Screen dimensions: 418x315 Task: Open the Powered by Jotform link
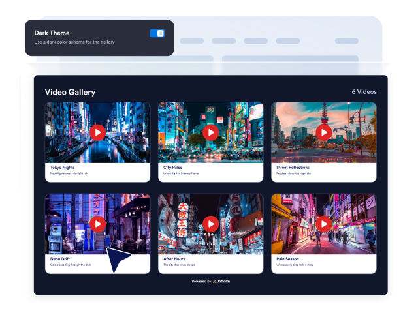210,282
